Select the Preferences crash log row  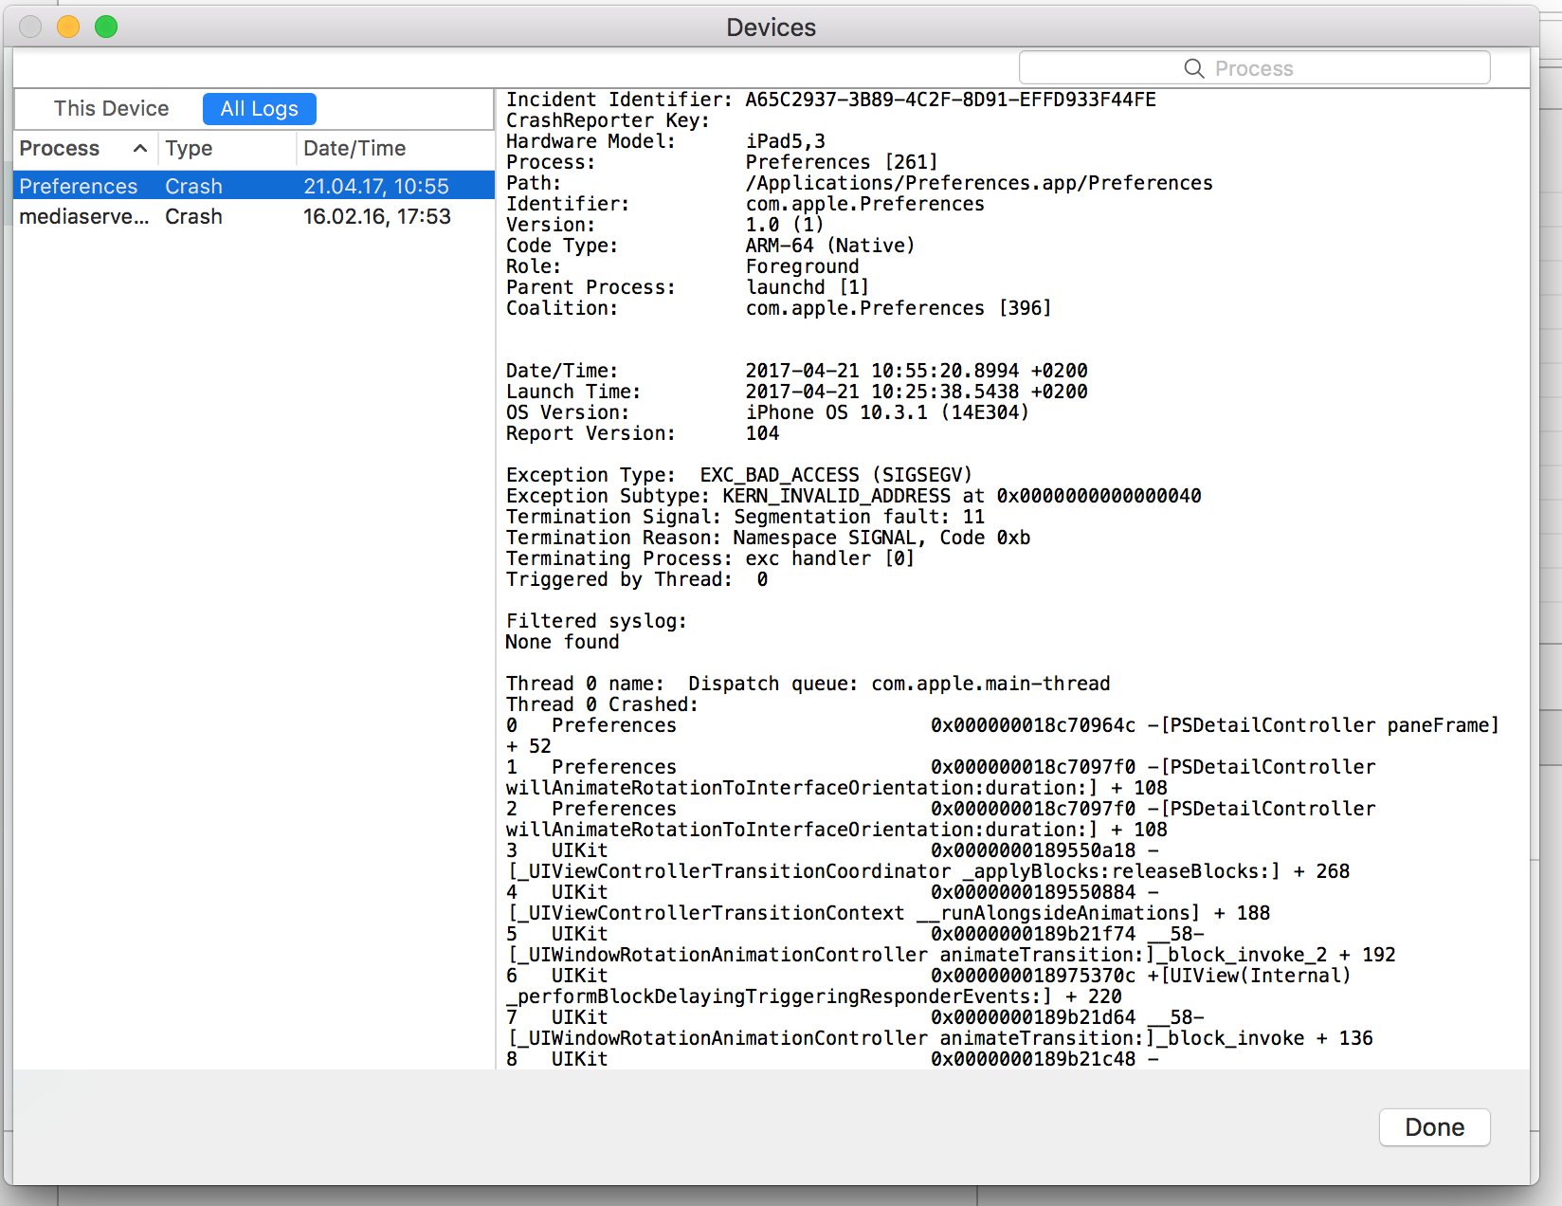(x=79, y=186)
